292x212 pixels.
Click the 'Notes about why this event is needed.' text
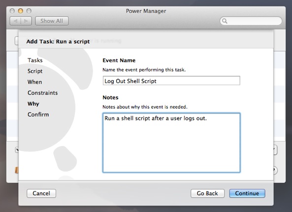(145, 107)
